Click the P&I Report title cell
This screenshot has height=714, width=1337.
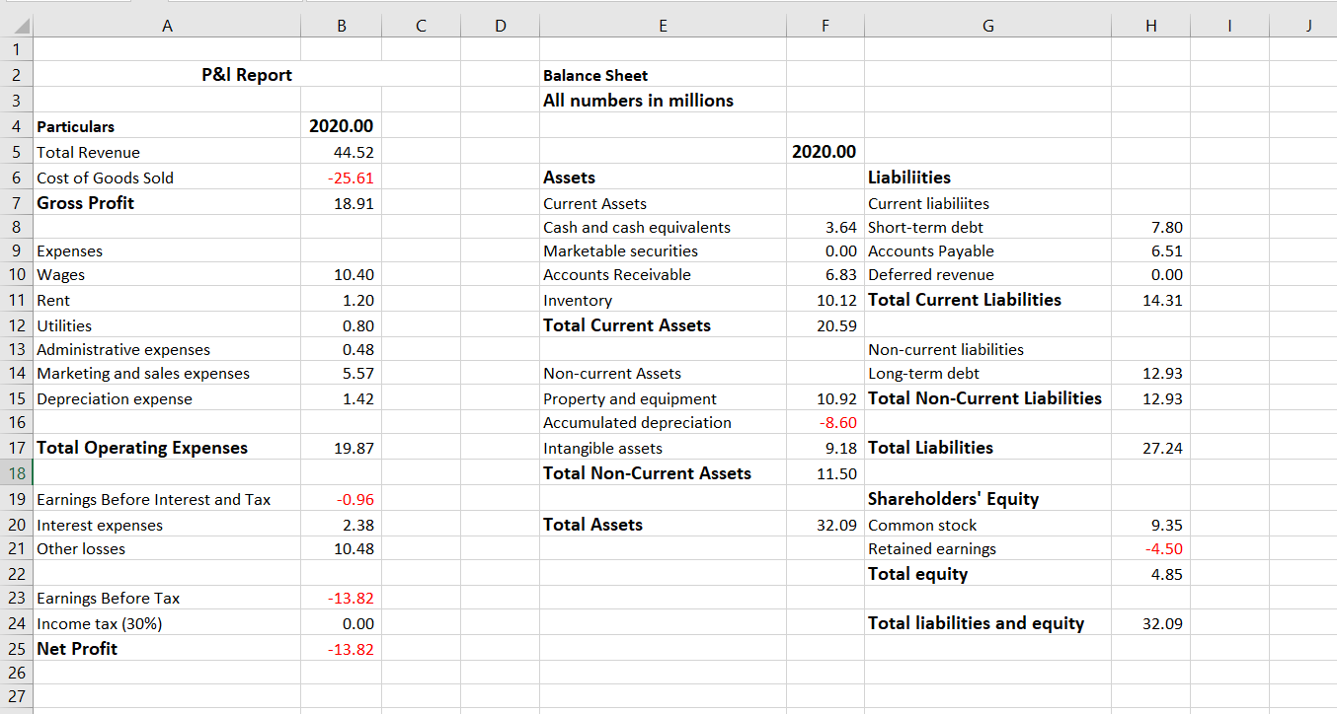tap(247, 75)
